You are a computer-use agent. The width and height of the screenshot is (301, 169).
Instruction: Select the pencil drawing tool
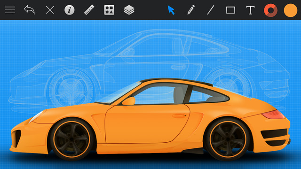coord(191,10)
